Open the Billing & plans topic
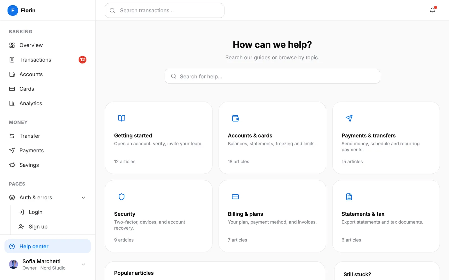 272,216
